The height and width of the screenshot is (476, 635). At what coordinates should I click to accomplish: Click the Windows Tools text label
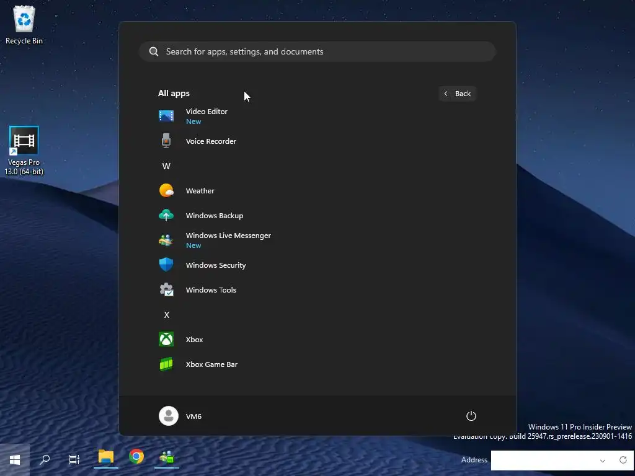point(211,290)
